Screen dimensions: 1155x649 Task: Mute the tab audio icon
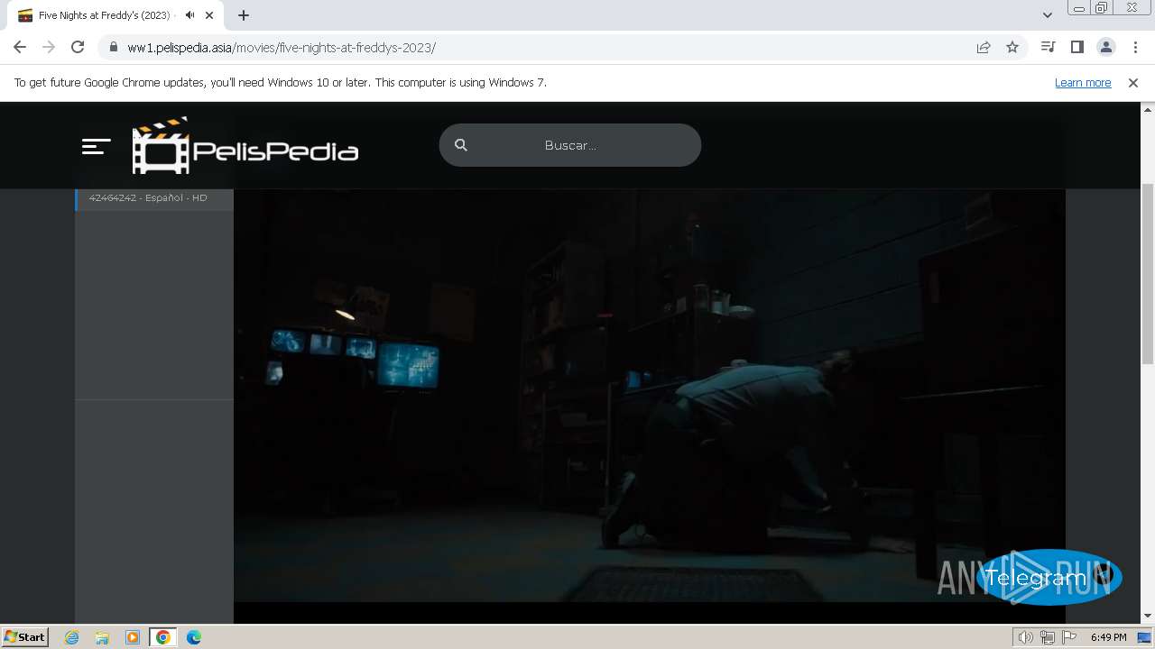[x=189, y=15]
